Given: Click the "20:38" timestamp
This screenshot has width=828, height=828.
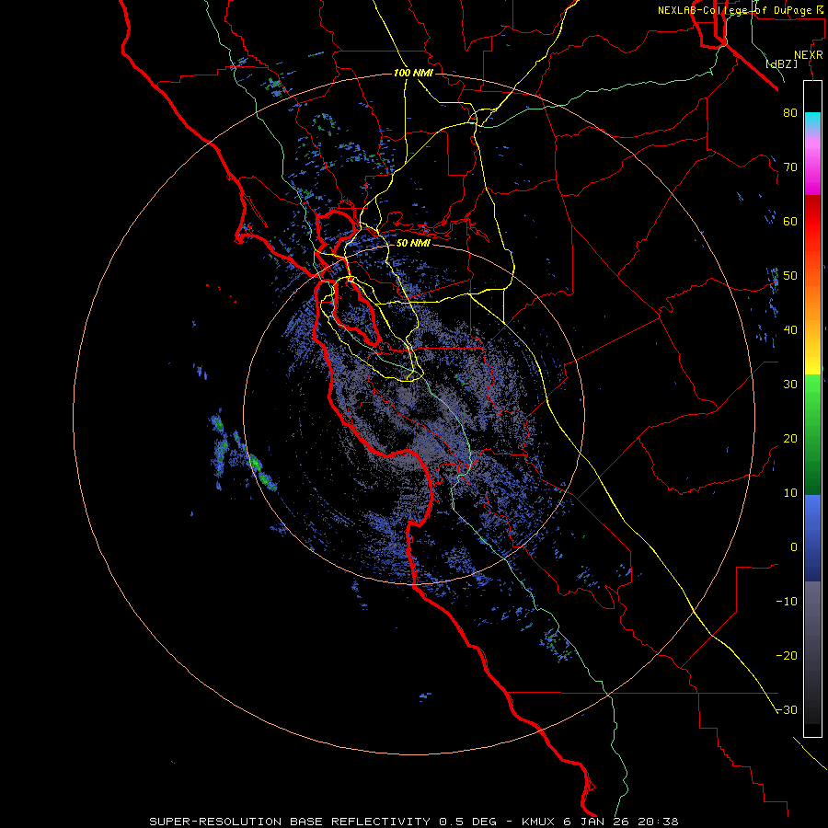Looking at the screenshot, I should pyautogui.click(x=658, y=822).
